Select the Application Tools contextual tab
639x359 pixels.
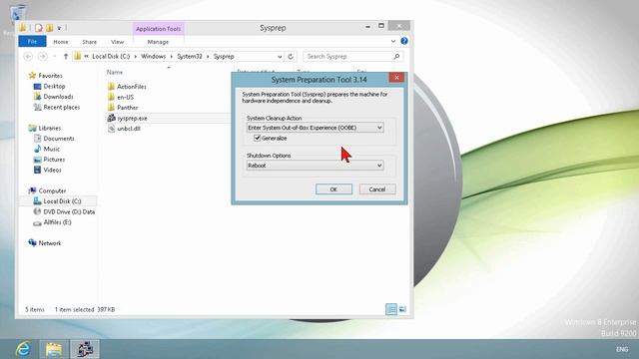pos(158,29)
